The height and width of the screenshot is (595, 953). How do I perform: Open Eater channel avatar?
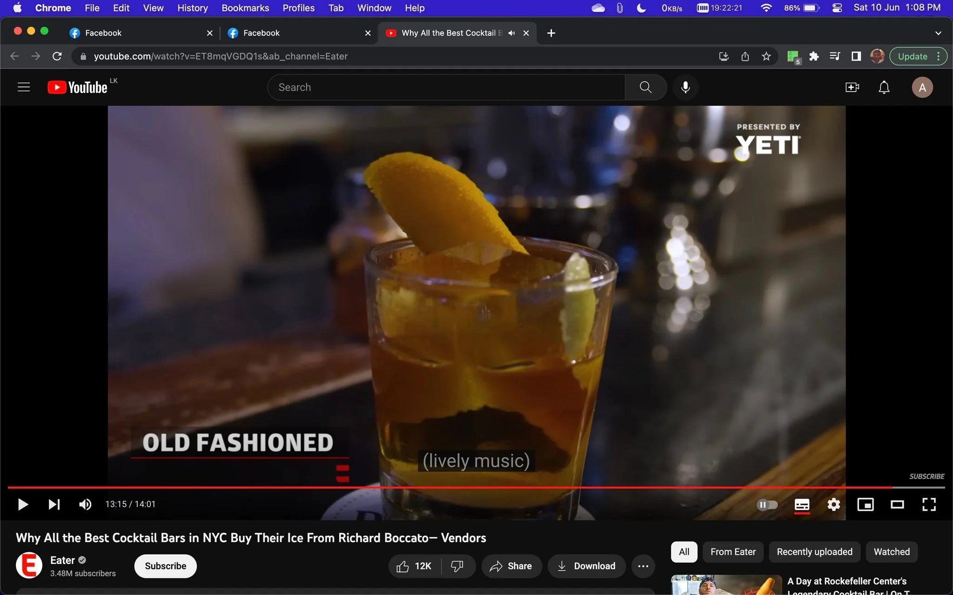(29, 565)
